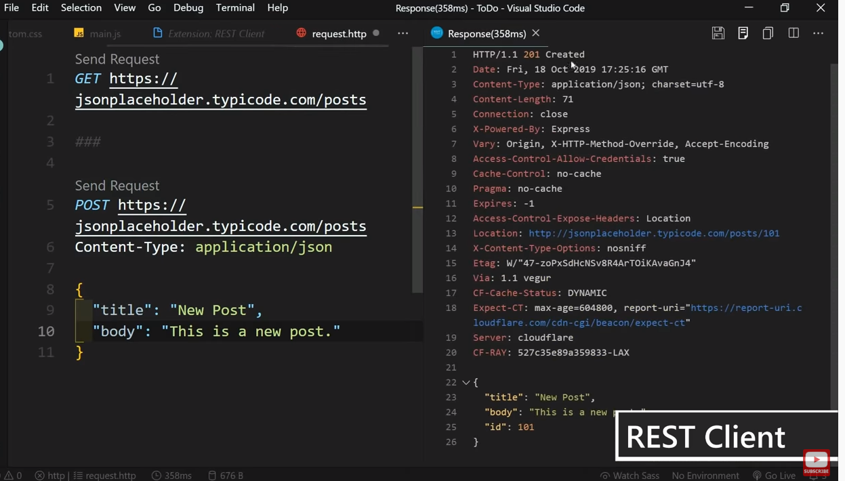Click "X-Powered-By: Express" header
This screenshot has width=845, height=481.
(531, 129)
